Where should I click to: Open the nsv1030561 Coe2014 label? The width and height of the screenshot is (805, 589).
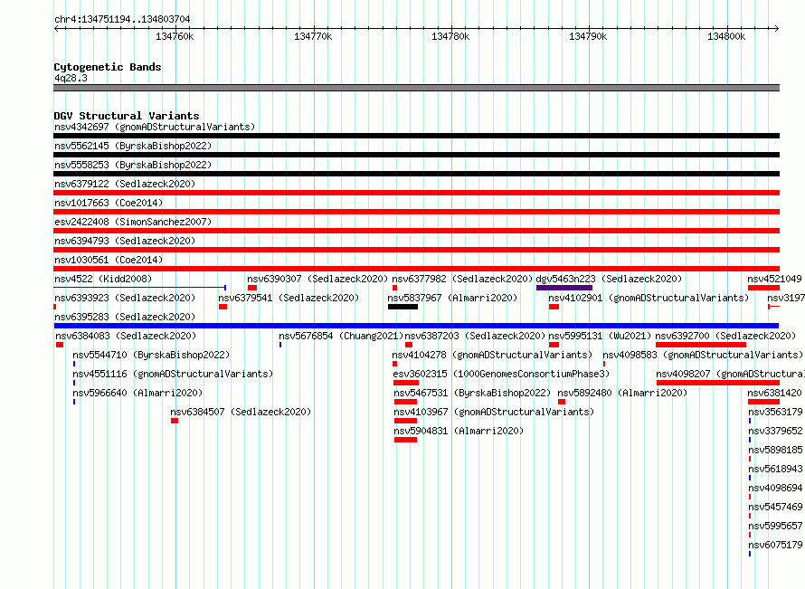tap(109, 260)
